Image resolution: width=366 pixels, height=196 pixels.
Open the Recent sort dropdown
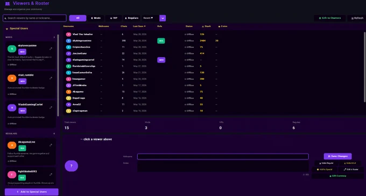coord(151,18)
